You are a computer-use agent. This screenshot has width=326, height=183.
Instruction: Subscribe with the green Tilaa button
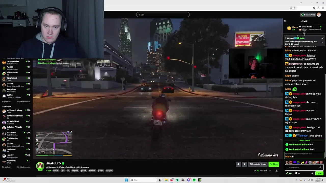point(274,164)
